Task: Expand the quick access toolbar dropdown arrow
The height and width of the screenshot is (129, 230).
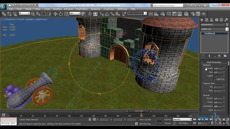Action: (x=37, y=5)
